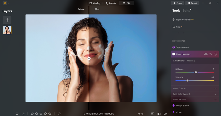Viewport: 221px width, 116px height.
Task: Add a new layer with plus button
Action: [x=7, y=20]
